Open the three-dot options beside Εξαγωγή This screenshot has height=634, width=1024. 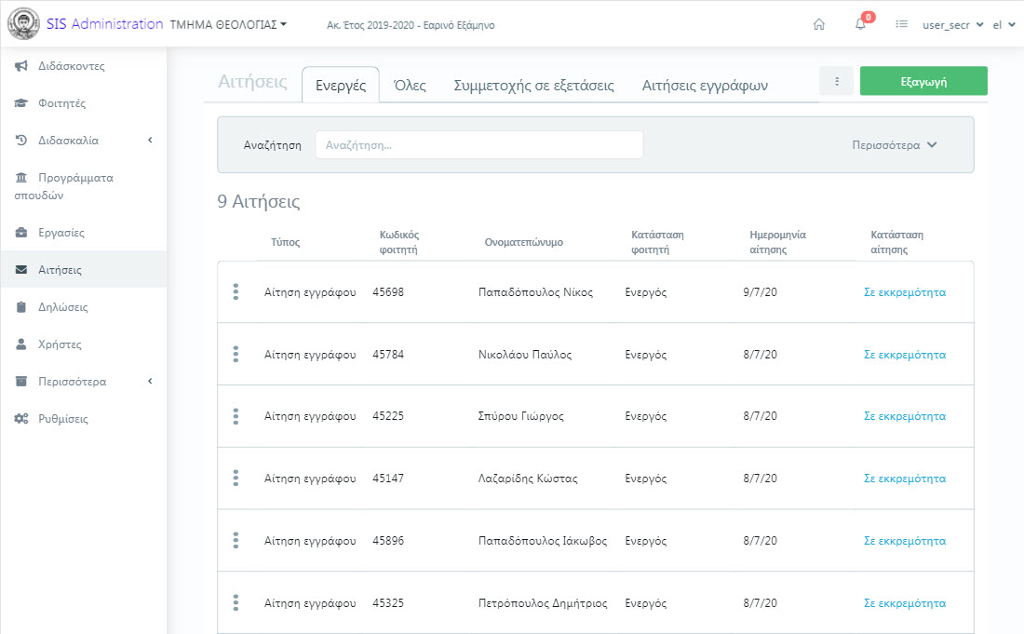tap(837, 82)
